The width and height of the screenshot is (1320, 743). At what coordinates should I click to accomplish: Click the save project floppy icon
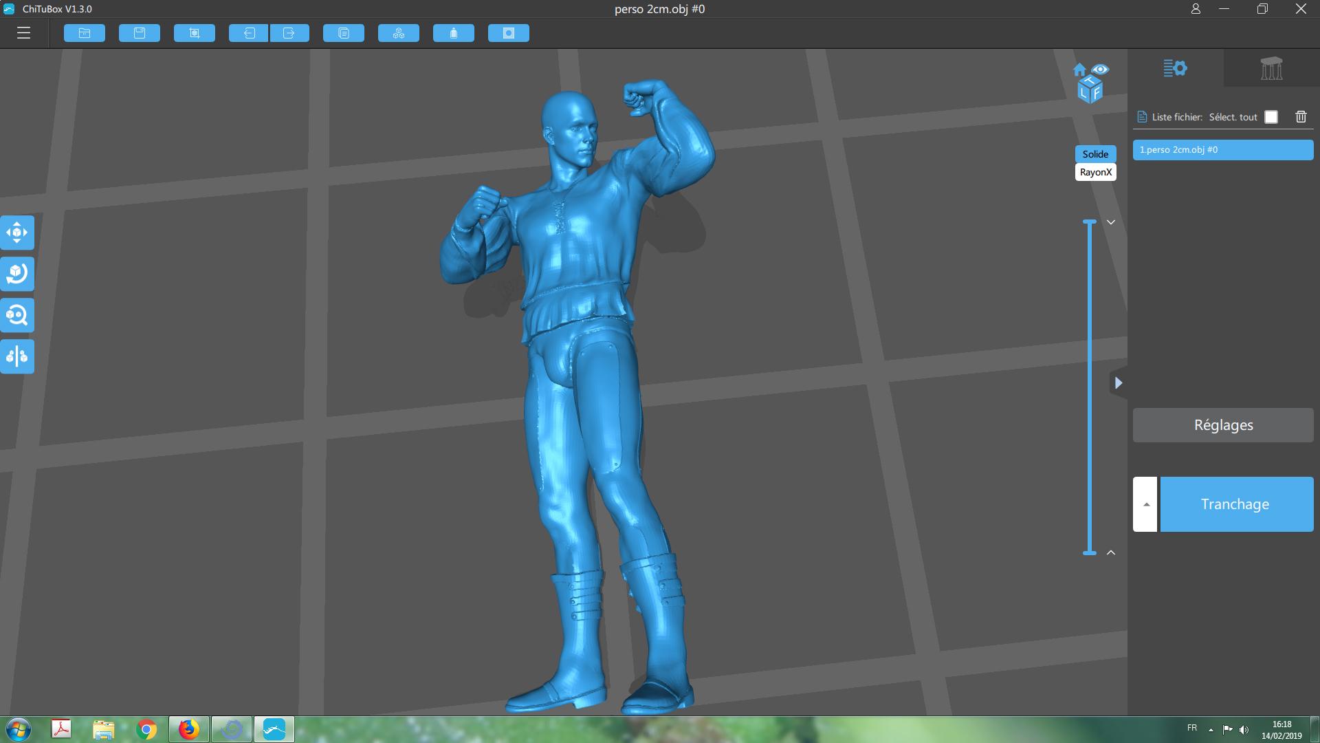point(140,33)
